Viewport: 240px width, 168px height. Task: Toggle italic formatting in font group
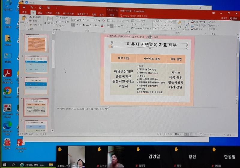click(x=76, y=25)
